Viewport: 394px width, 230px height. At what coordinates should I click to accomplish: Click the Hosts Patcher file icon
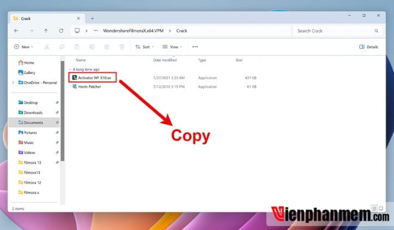(x=75, y=86)
